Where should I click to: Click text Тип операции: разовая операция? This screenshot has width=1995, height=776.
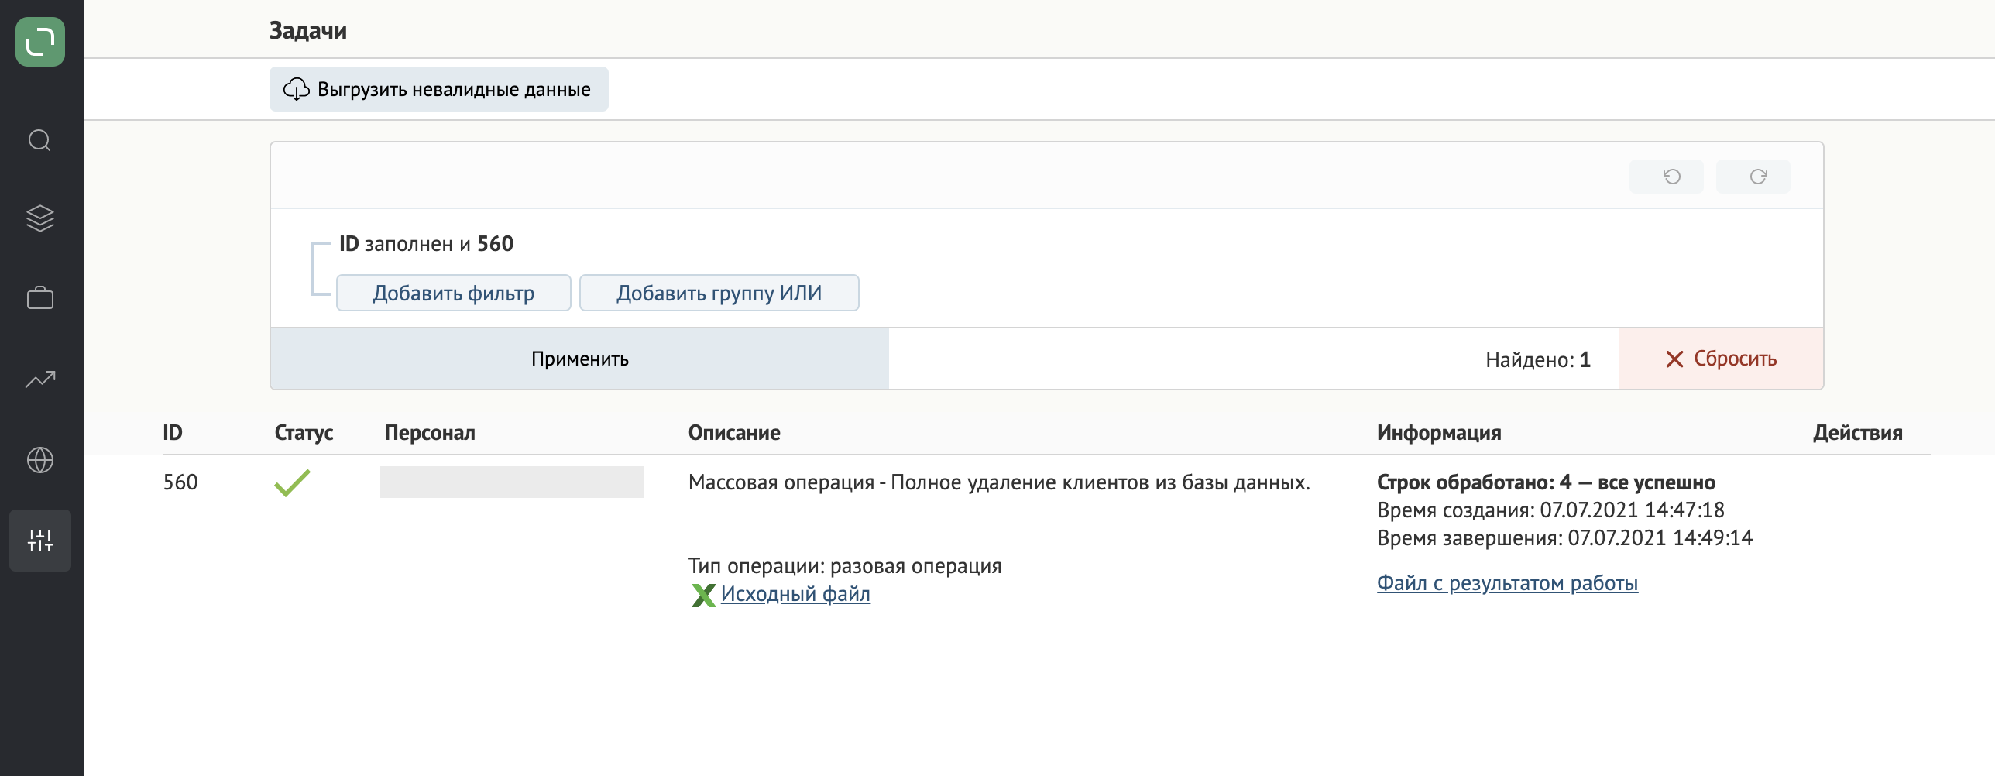point(845,566)
